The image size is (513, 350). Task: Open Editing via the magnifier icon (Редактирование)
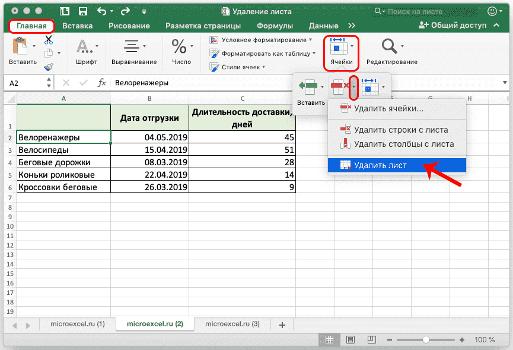pos(388,45)
